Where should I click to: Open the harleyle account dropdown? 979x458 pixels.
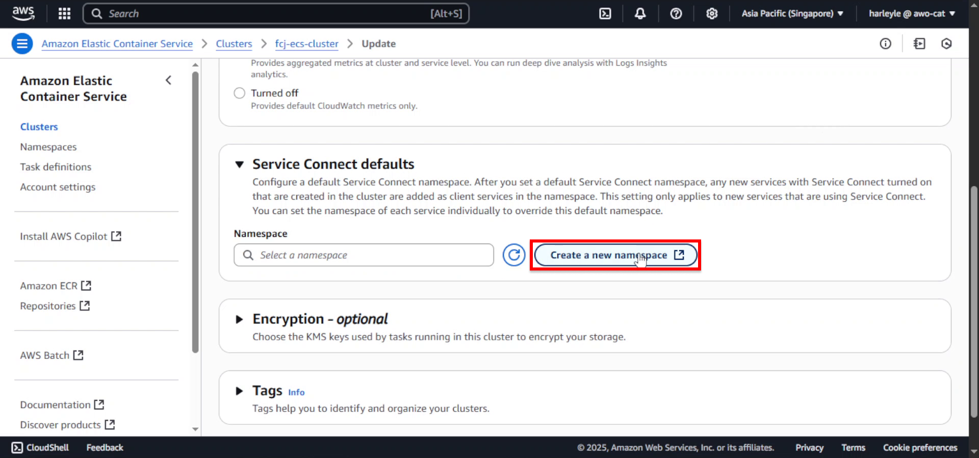point(912,14)
